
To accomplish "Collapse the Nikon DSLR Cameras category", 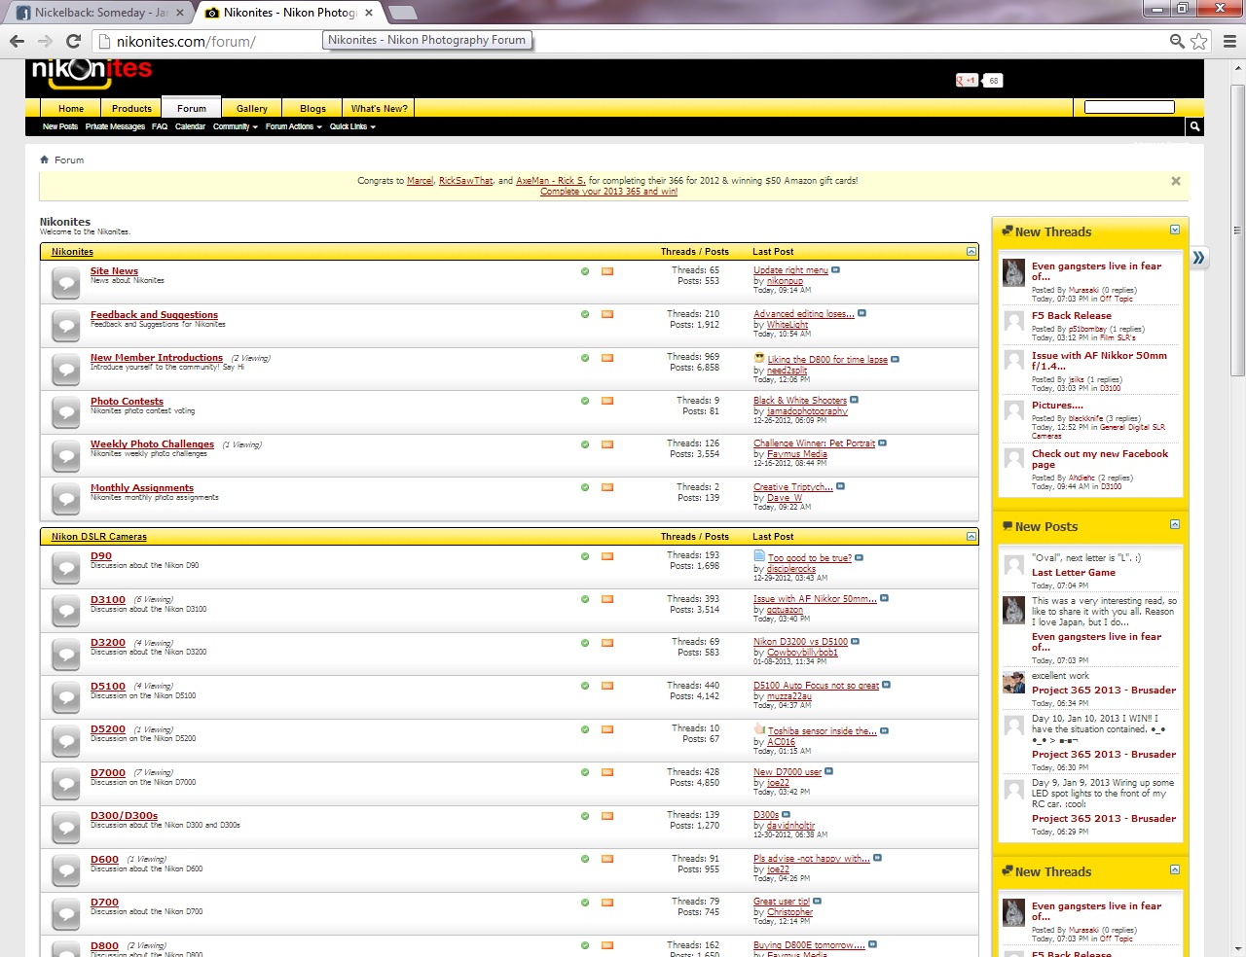I will pyautogui.click(x=971, y=537).
